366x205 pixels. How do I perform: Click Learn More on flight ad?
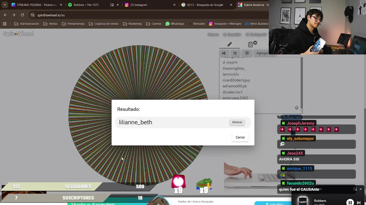pos(274,204)
